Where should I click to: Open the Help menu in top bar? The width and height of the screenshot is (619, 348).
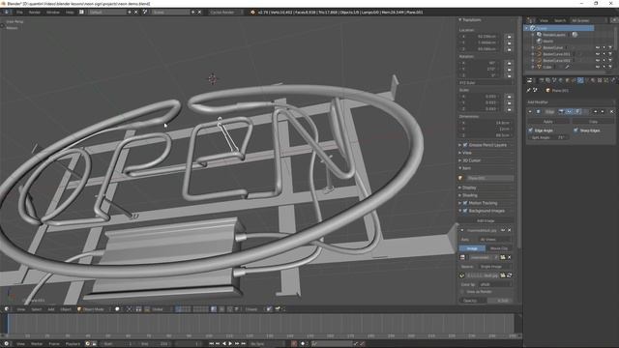pyautogui.click(x=70, y=13)
